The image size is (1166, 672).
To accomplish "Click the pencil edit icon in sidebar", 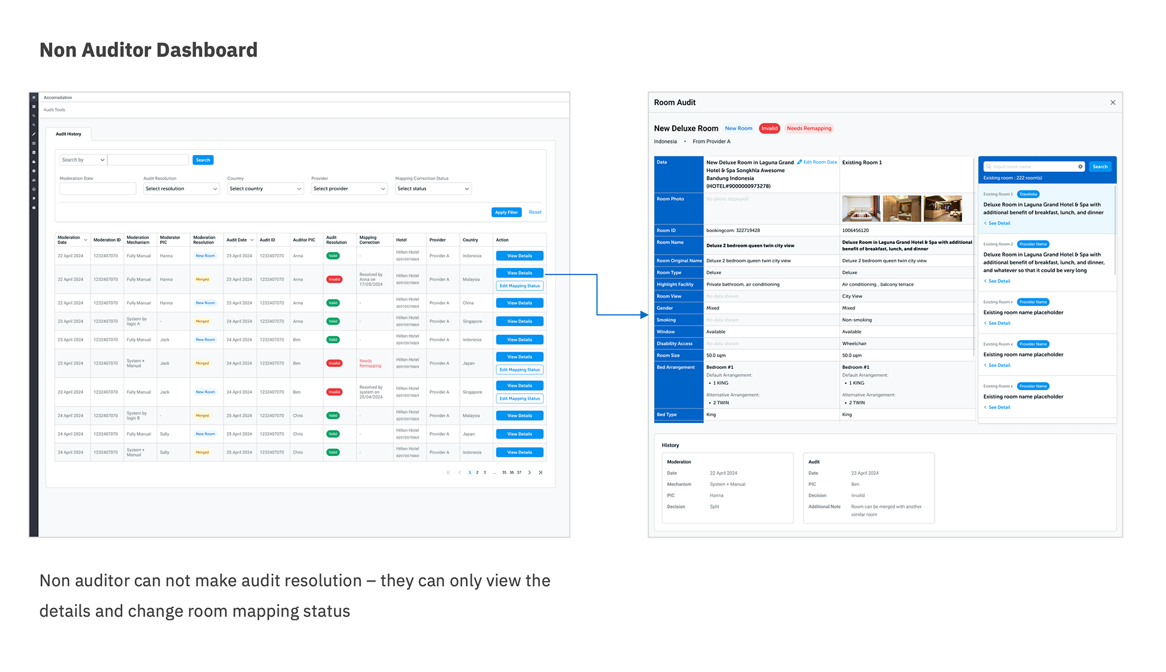I will pyautogui.click(x=34, y=134).
